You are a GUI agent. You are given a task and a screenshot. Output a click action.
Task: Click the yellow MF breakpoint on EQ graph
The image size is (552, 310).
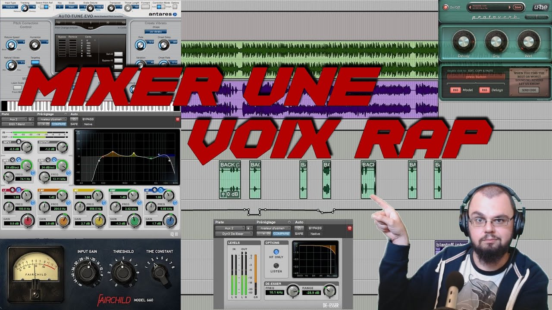134,154
